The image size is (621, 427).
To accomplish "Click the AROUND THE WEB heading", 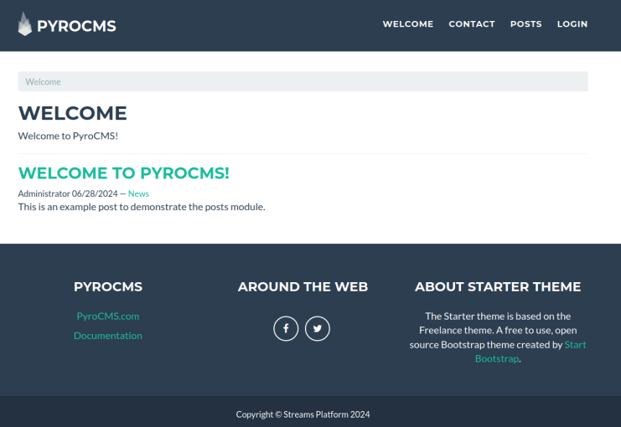I will pos(303,286).
